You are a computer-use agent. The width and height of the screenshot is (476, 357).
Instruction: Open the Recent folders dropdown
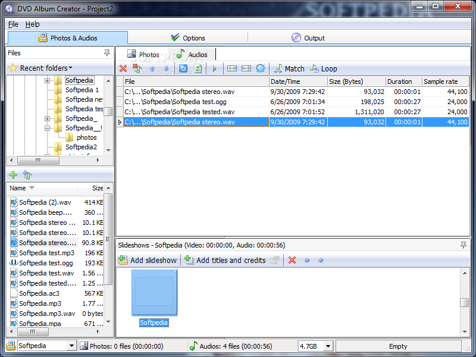click(x=46, y=68)
